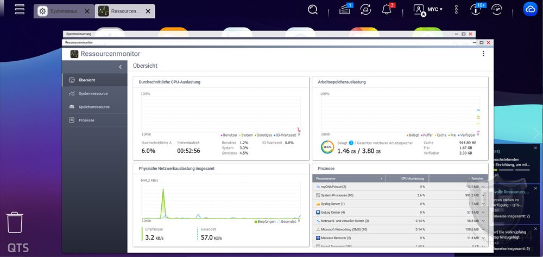Viewport: 543px width, 257px height.
Task: Click the Systemressource chart icon
Action: click(72, 93)
